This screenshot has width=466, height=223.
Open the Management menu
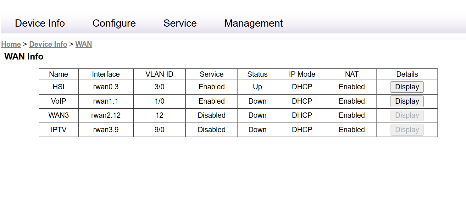coord(253,23)
